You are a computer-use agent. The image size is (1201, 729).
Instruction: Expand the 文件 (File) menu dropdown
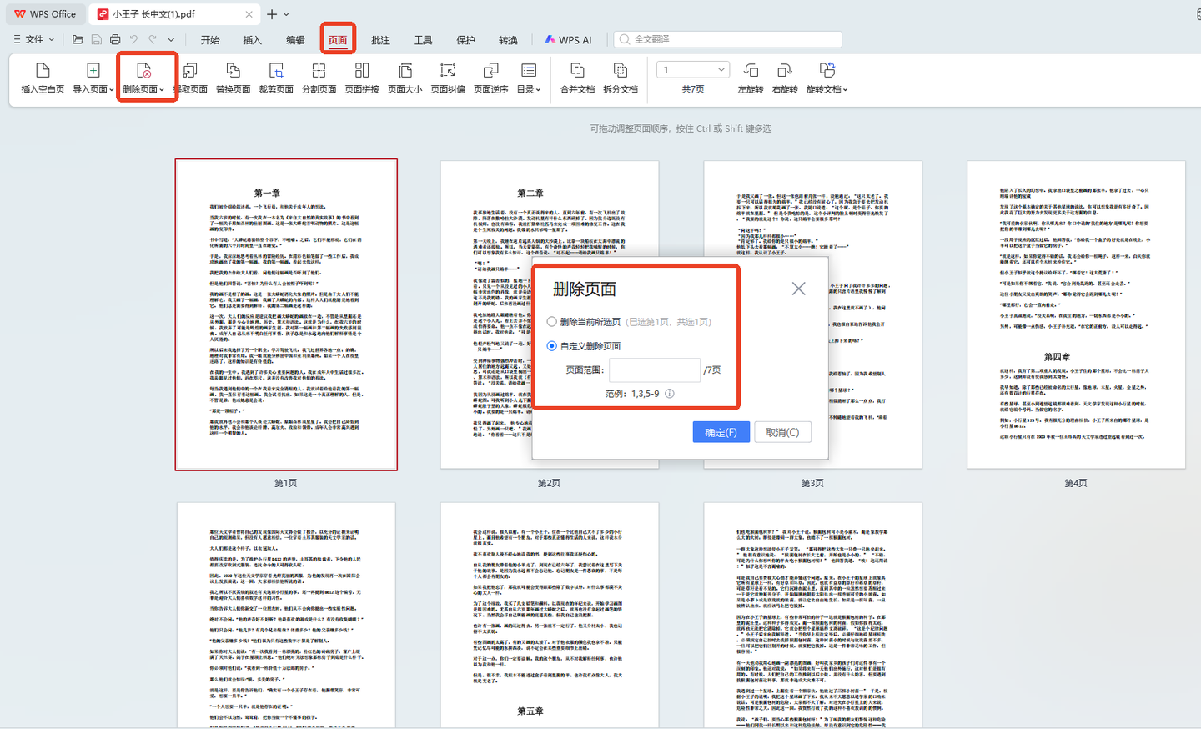34,39
